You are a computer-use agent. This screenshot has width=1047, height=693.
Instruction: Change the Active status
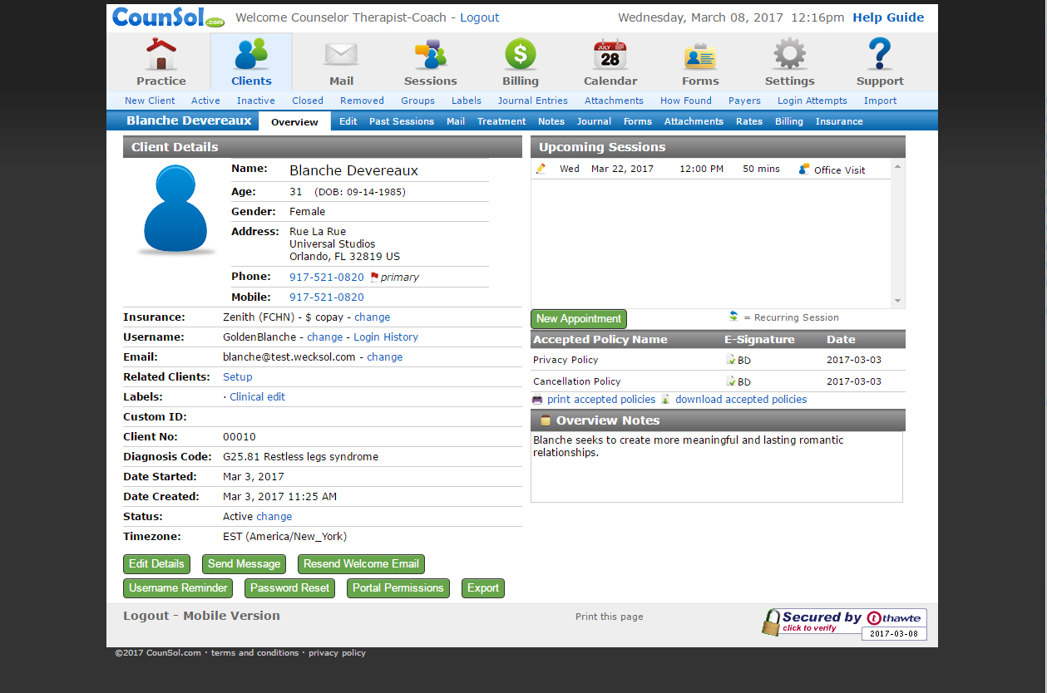coord(274,517)
